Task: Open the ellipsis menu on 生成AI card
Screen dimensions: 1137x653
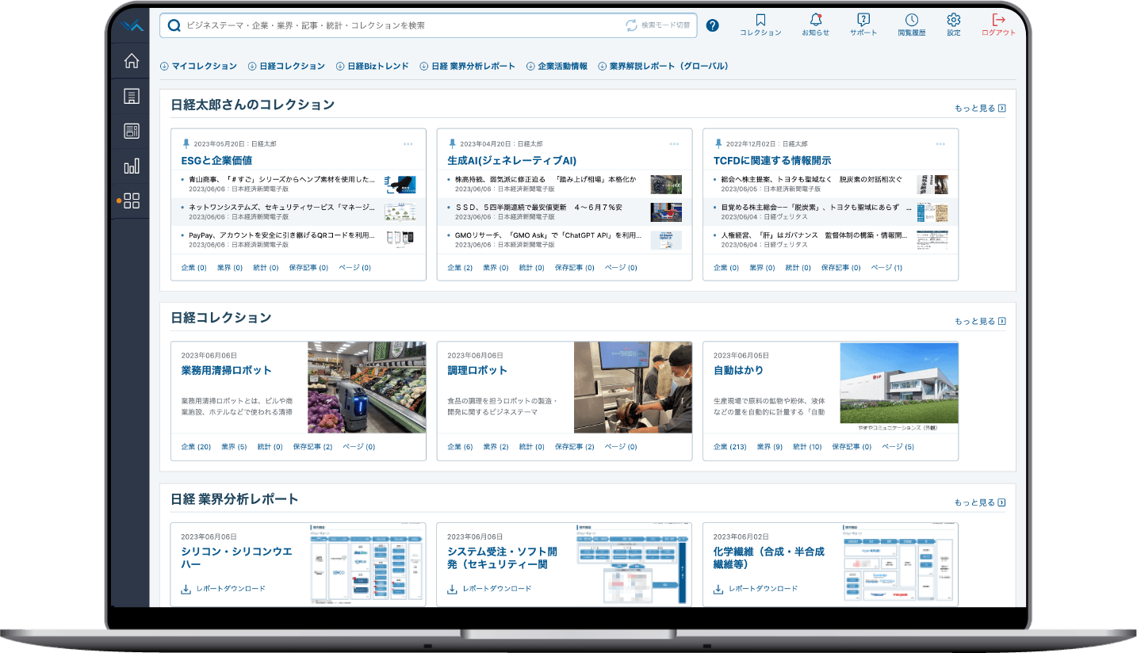Action: click(674, 143)
